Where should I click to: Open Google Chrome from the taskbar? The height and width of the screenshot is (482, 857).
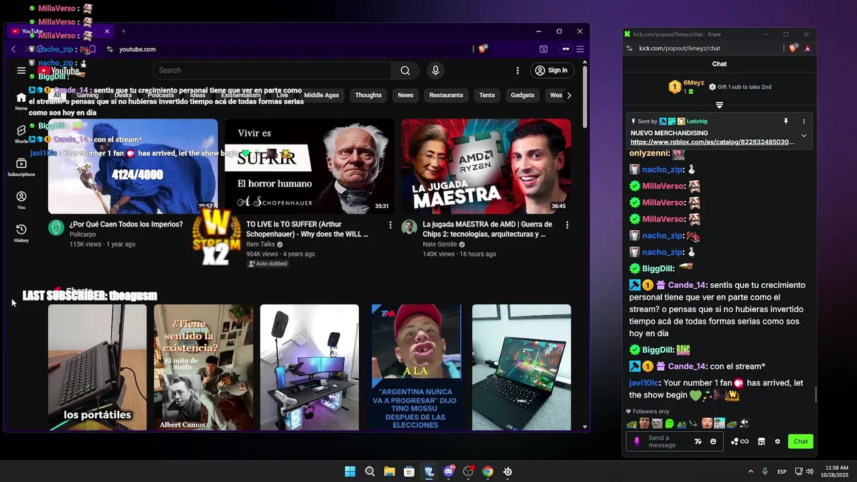[488, 471]
